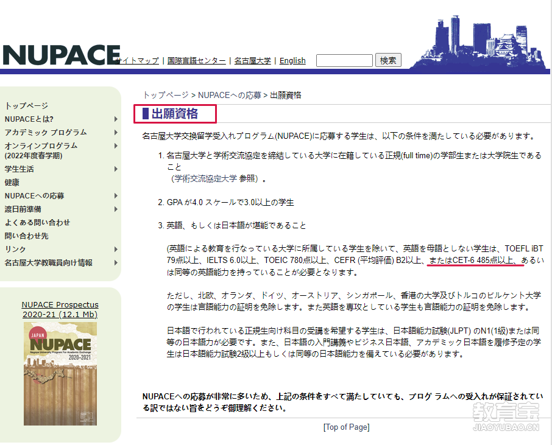Click the またはCET-6 485点以上 text
Viewport: 552px width, 445px height.
point(471,261)
